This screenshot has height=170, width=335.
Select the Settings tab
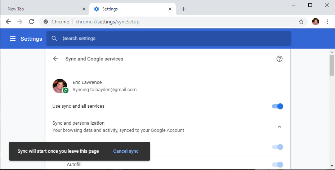coord(133,9)
